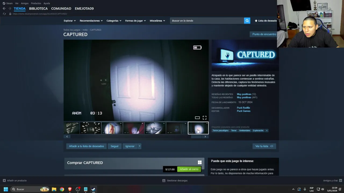The width and height of the screenshot is (344, 193).
Task: Click the Windows taskbar Buscar box
Action: coord(30,189)
